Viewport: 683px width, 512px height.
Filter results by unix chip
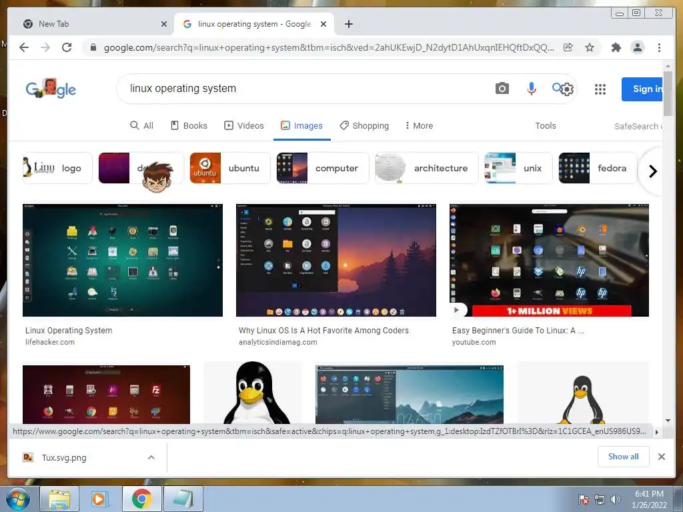tap(518, 168)
